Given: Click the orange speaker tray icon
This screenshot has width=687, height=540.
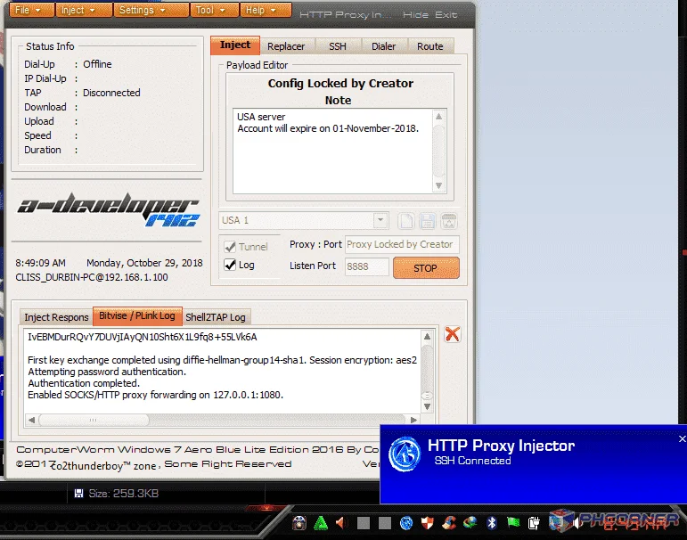Looking at the screenshot, I should click(x=341, y=523).
